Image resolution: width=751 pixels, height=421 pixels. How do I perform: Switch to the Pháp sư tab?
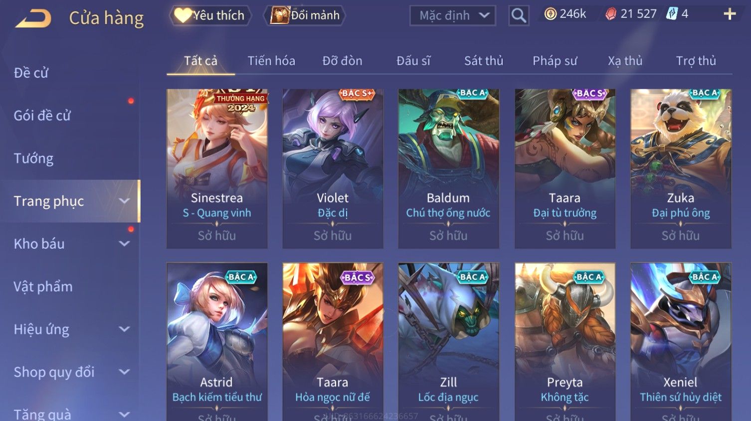(x=555, y=61)
